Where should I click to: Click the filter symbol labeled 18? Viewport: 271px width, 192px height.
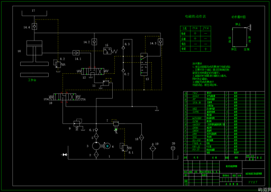(x=141, y=138)
